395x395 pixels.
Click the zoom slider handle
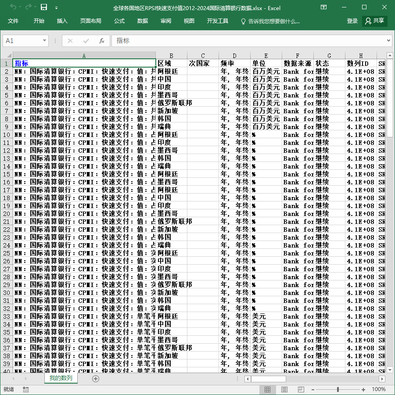tap(338, 389)
